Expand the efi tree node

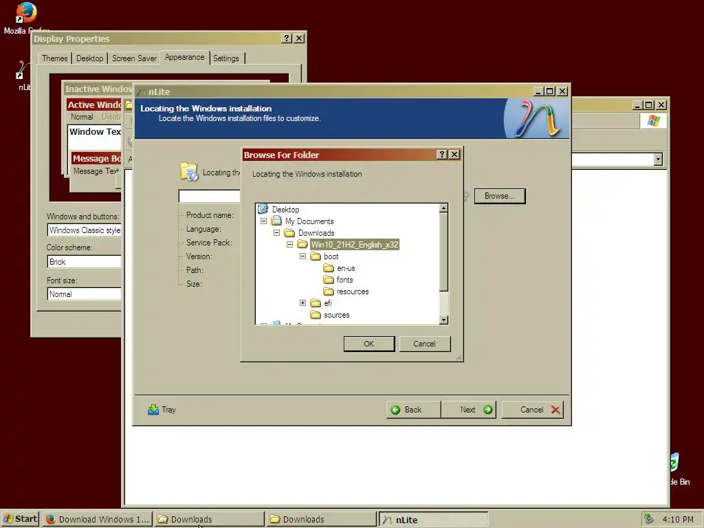(302, 303)
